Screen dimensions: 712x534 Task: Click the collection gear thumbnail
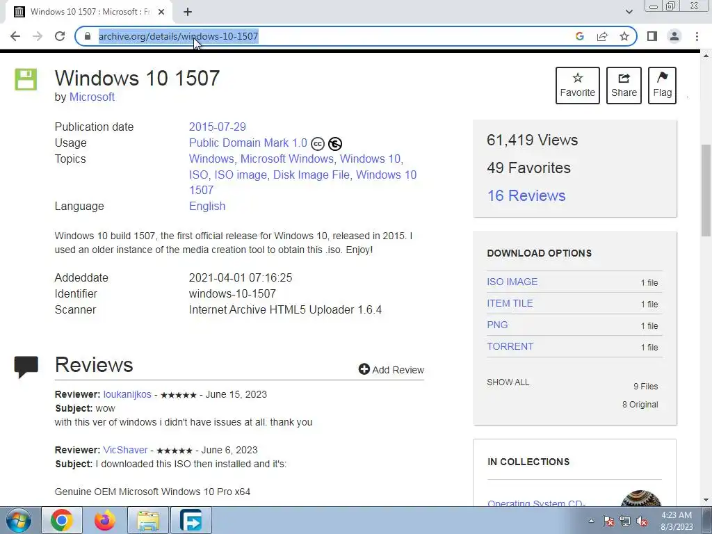click(640, 498)
